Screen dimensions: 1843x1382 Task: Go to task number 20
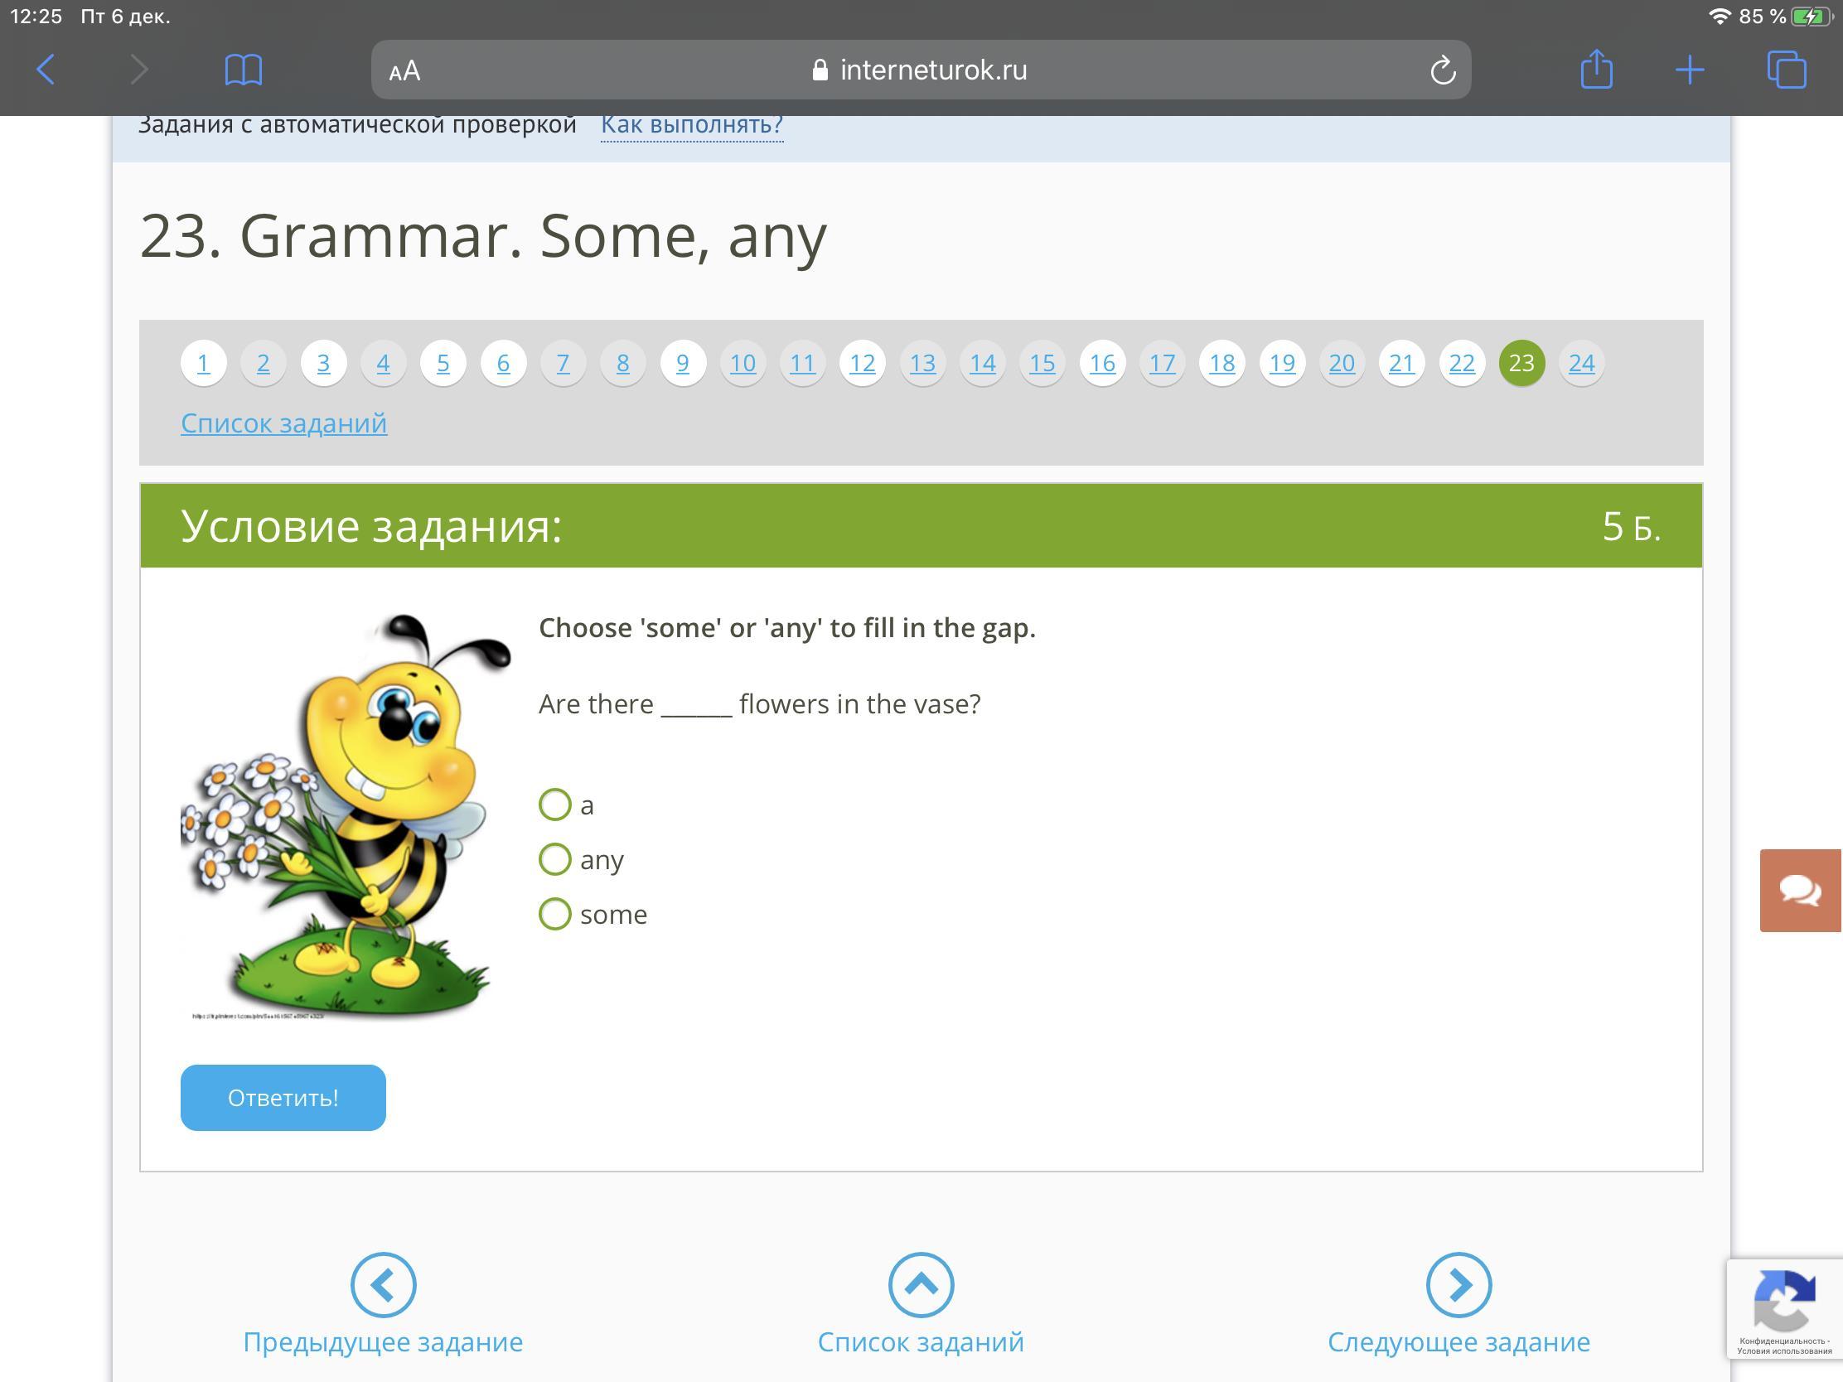click(x=1342, y=362)
